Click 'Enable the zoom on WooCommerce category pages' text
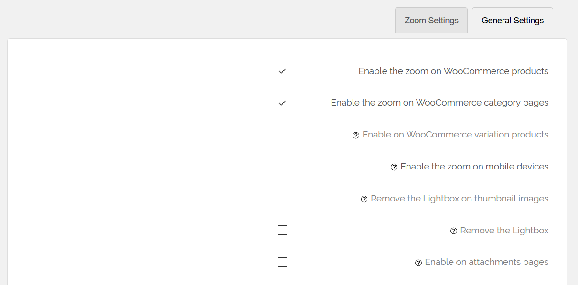Viewport: 578px width, 285px height. pos(439,103)
